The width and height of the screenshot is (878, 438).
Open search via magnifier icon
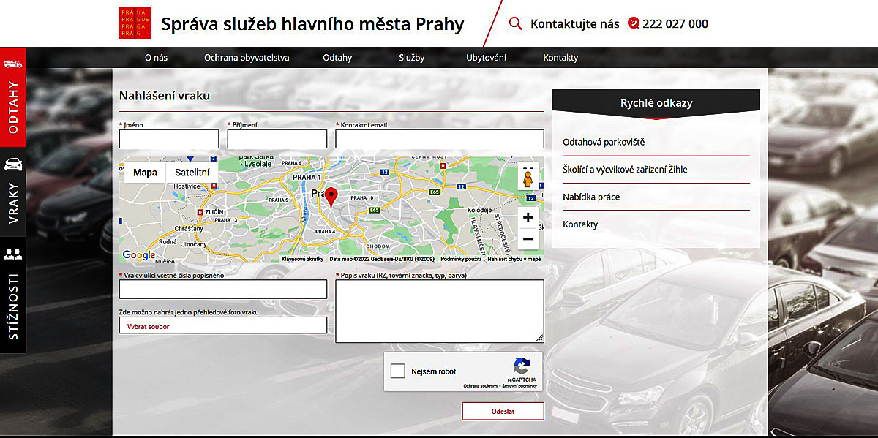[516, 23]
